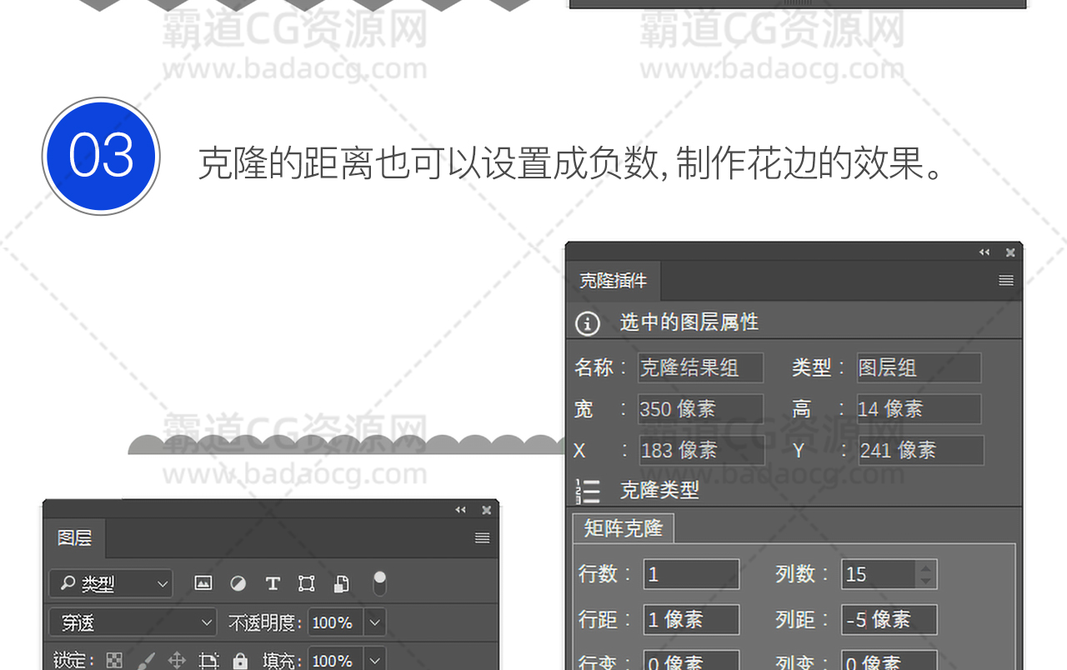Image resolution: width=1067 pixels, height=670 pixels.
Task: Toggle the layer filtering switch
Action: tap(379, 582)
